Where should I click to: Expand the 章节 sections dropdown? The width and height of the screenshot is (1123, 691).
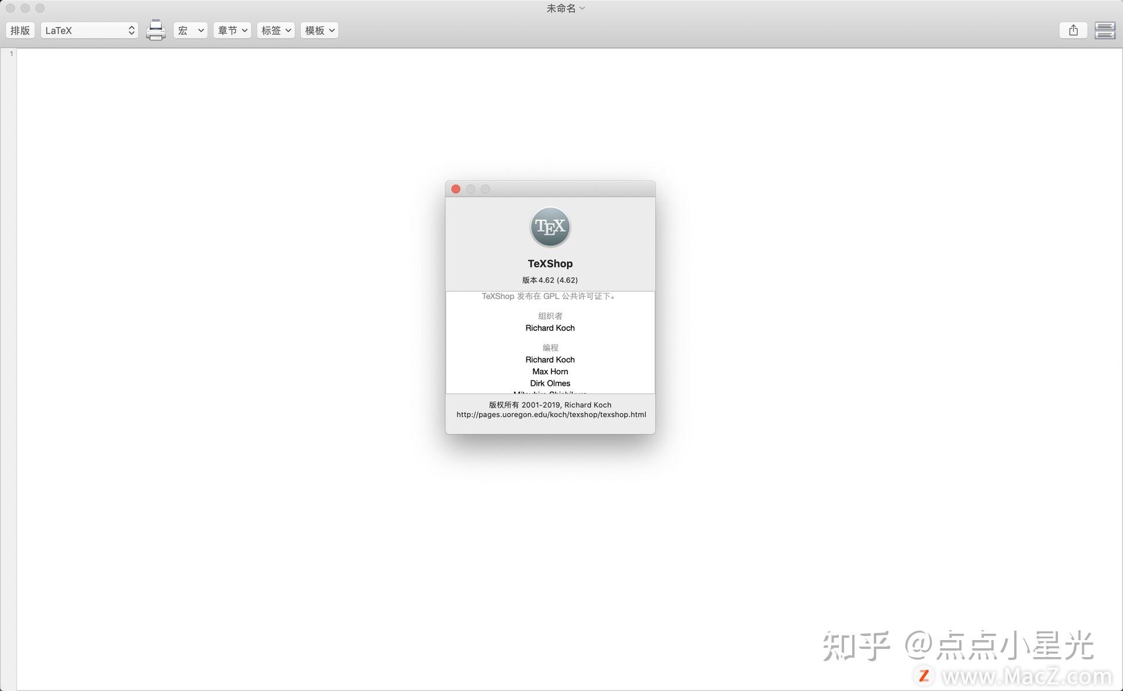click(232, 30)
